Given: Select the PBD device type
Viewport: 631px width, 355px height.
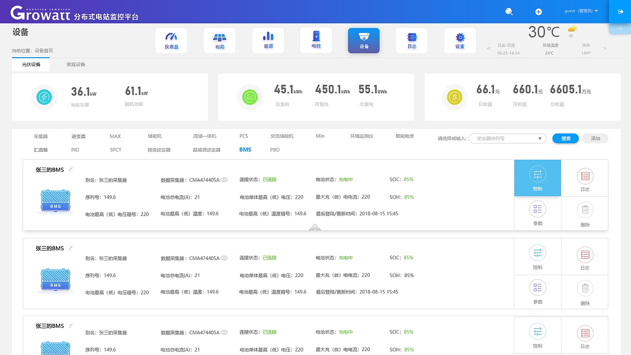Looking at the screenshot, I should click(275, 150).
